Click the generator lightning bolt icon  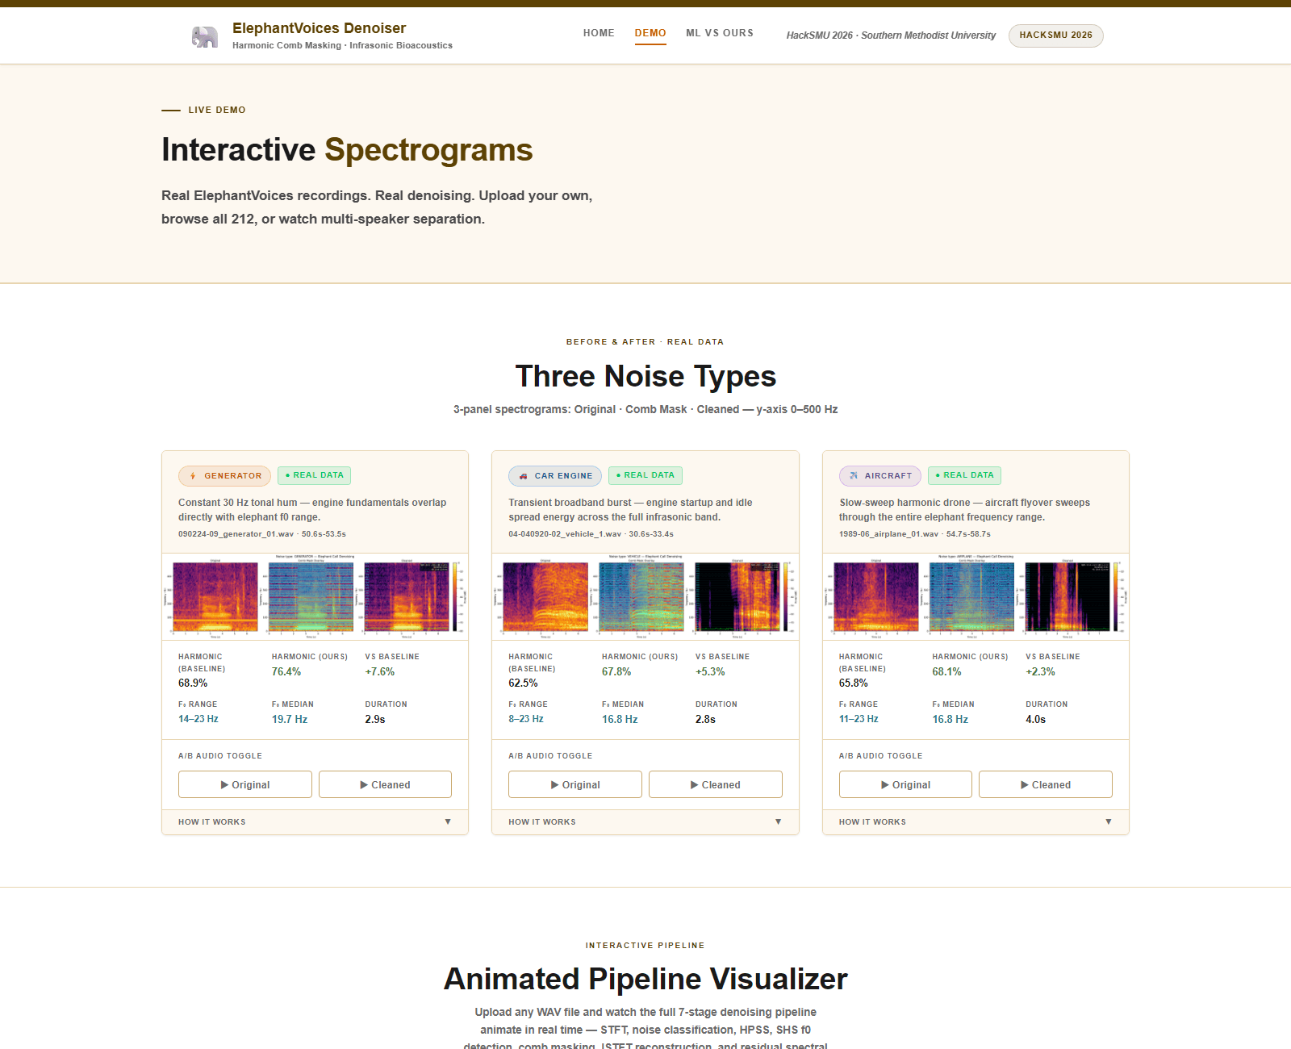[193, 476]
